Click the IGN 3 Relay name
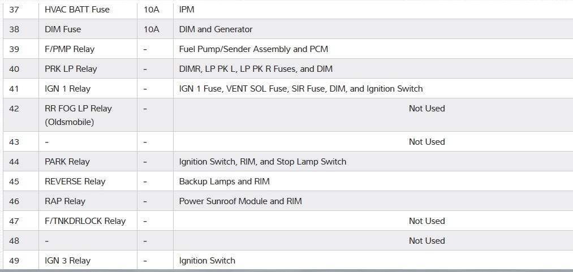The height and width of the screenshot is (272, 573). pyautogui.click(x=67, y=261)
